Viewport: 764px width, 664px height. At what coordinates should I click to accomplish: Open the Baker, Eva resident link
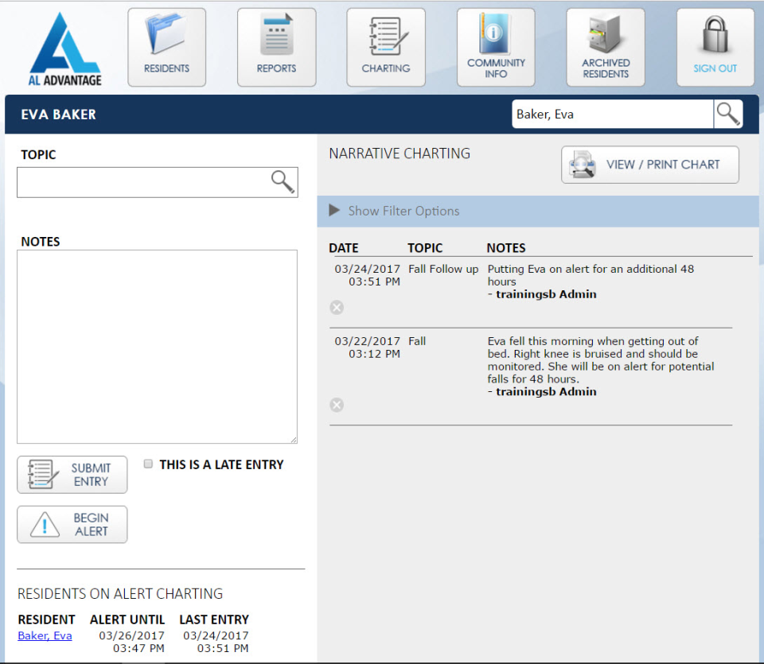(x=45, y=635)
